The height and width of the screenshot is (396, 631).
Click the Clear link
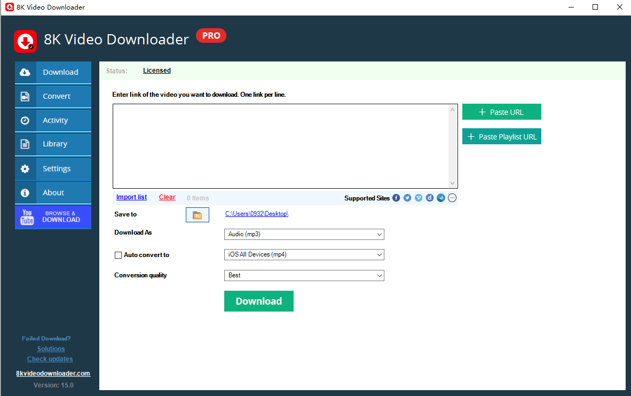pyautogui.click(x=167, y=197)
